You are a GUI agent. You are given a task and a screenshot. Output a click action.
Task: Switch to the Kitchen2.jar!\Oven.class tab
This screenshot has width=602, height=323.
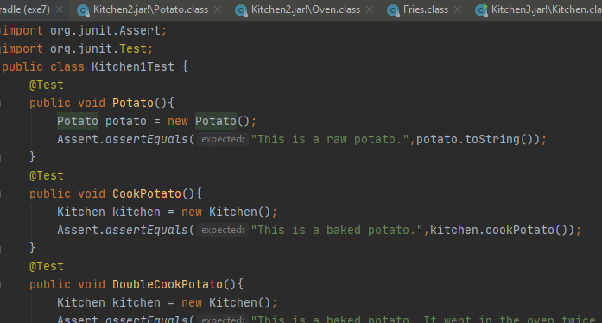tap(306, 9)
